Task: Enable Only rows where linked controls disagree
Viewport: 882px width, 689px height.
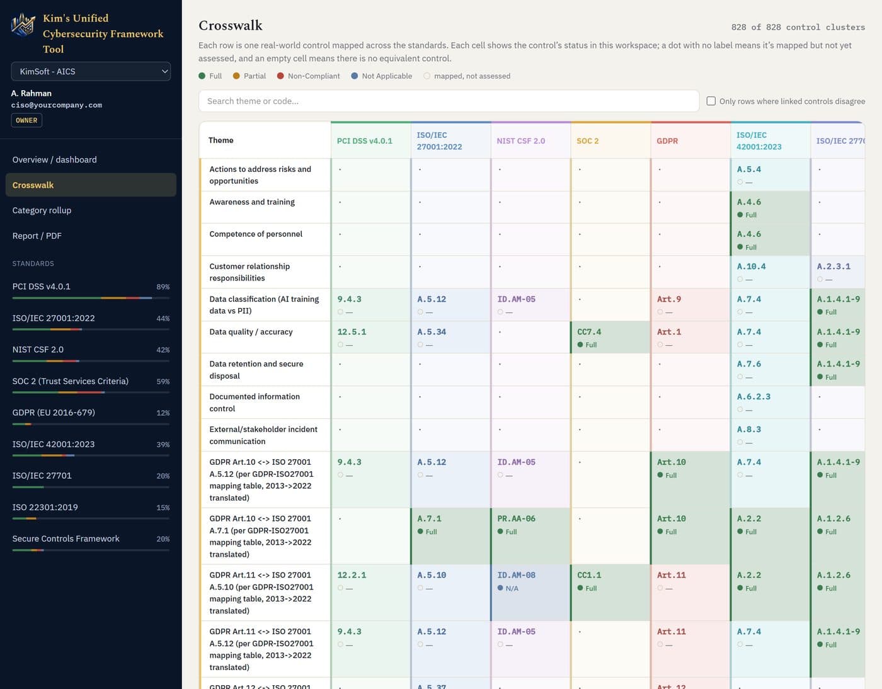Action: (711, 101)
